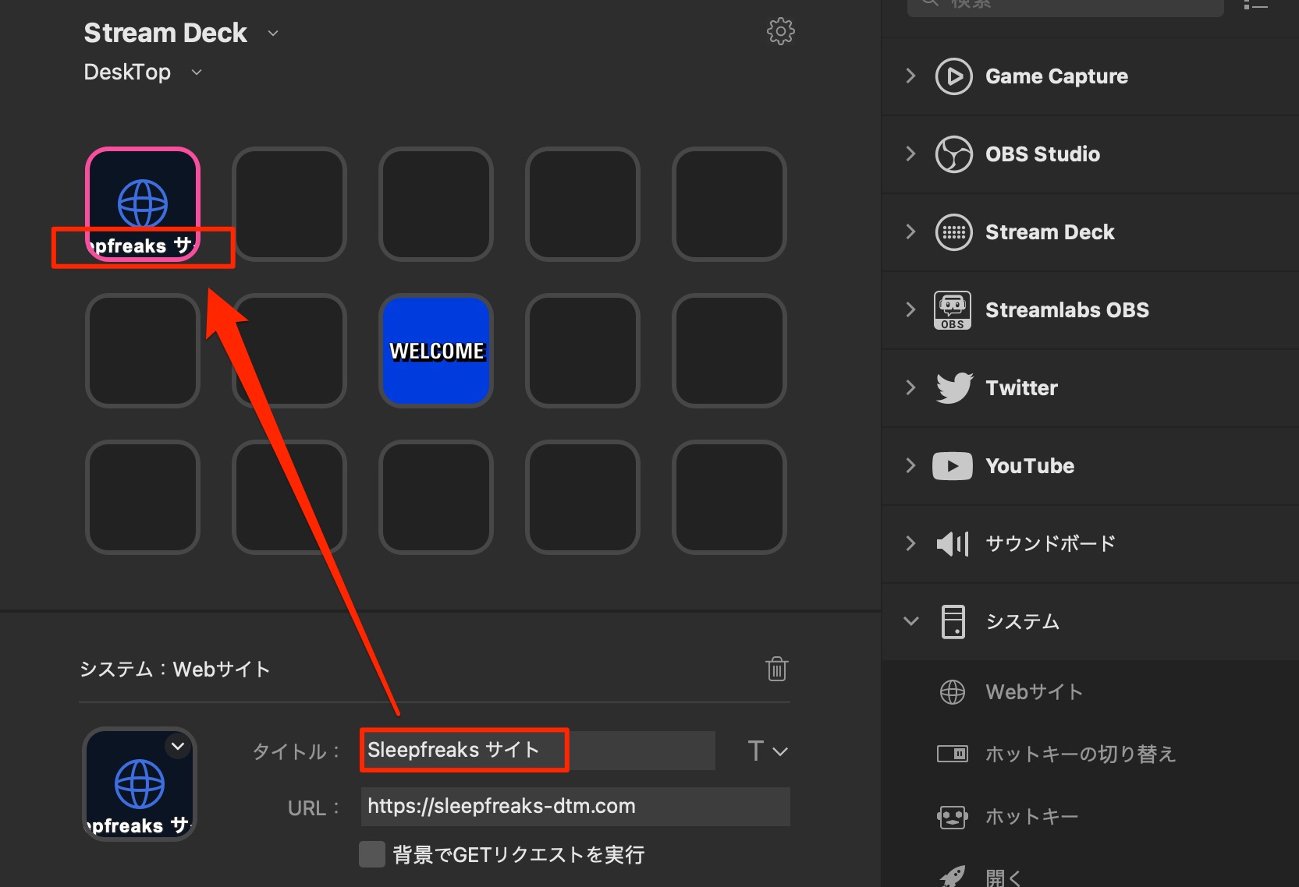1299x887 pixels.
Task: Expand the Game Capture category
Action: pos(910,76)
